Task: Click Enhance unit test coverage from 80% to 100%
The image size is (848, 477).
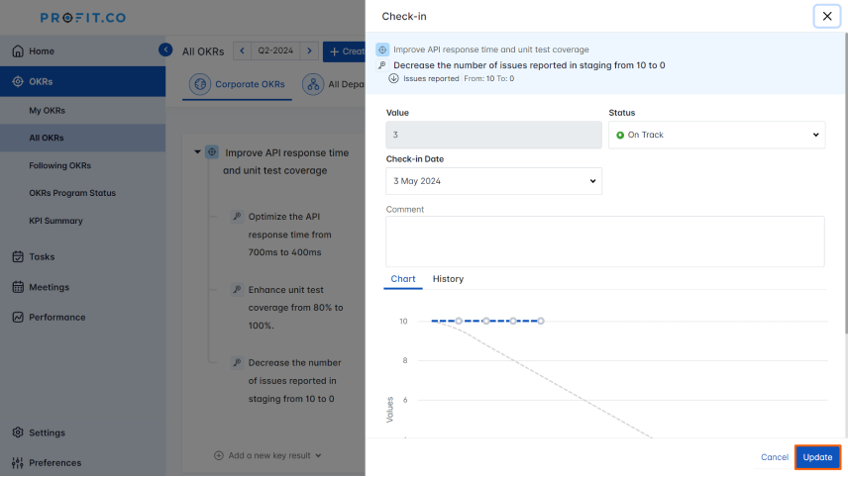Action: pyautogui.click(x=295, y=308)
